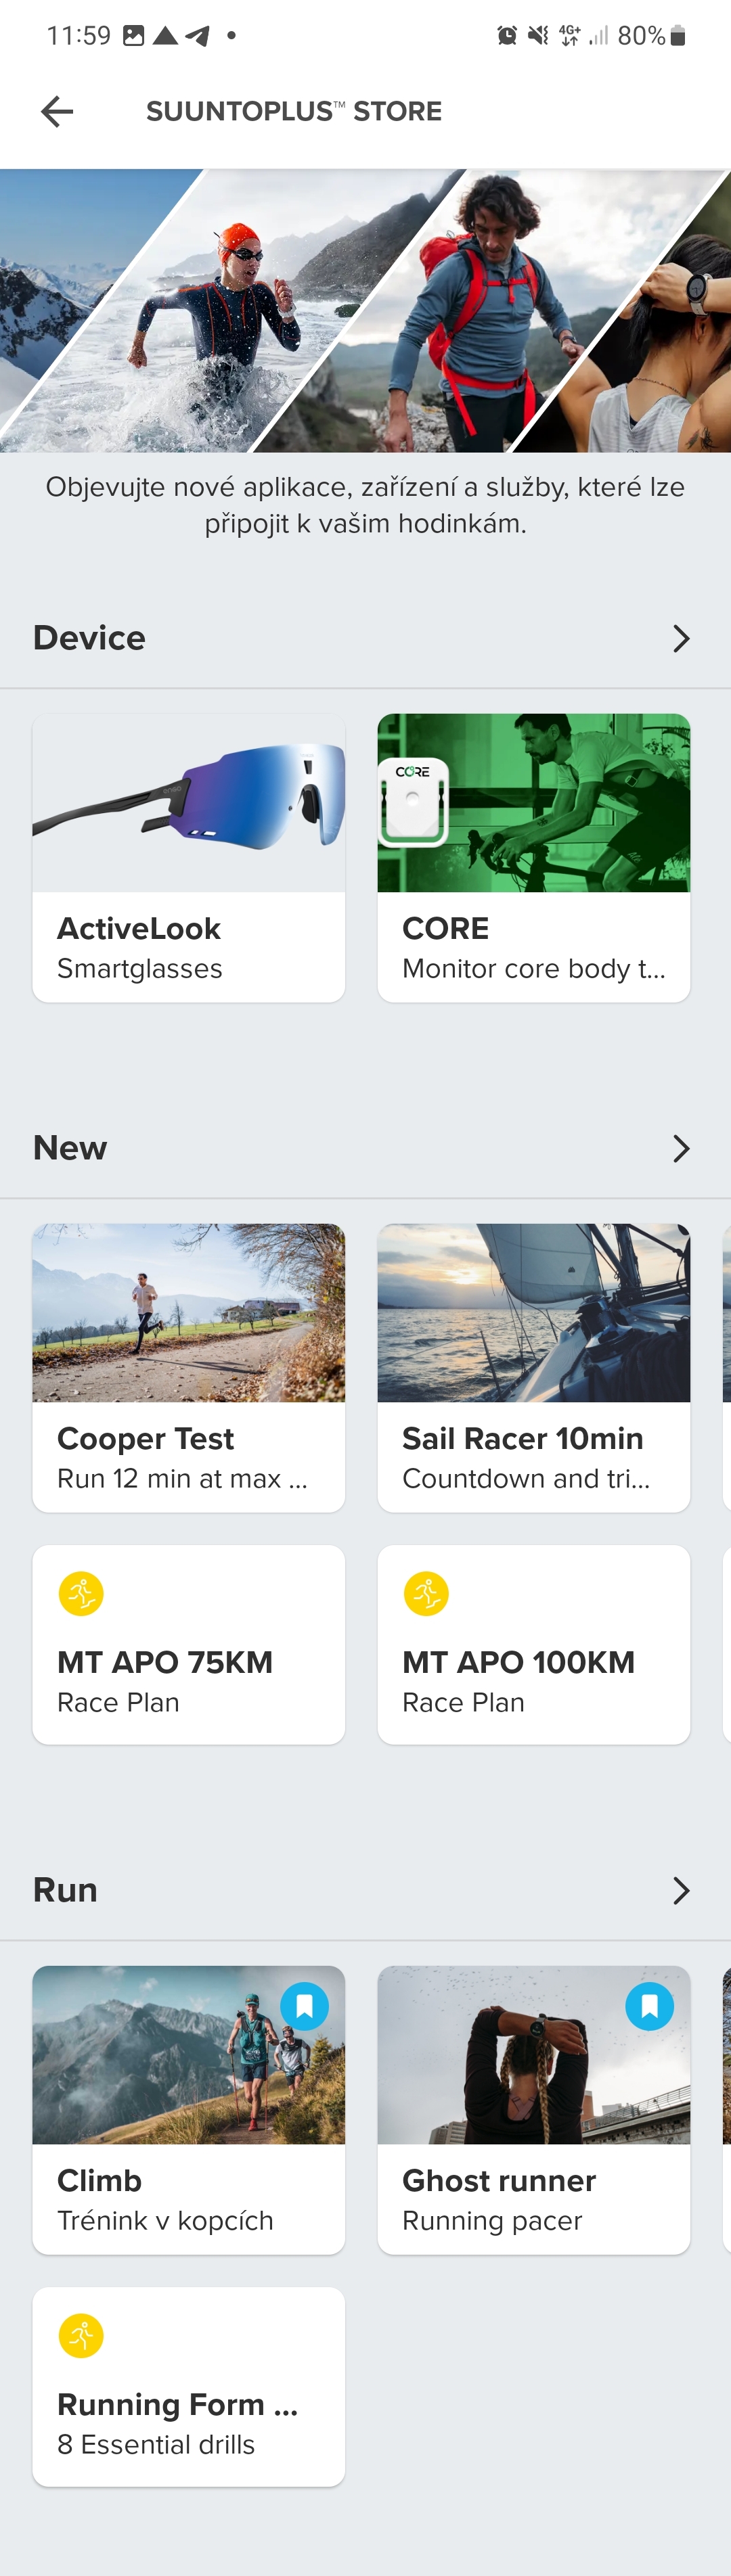Screen dimensions: 731x2576
Task: Tap the back arrow in the header
Action: click(57, 111)
